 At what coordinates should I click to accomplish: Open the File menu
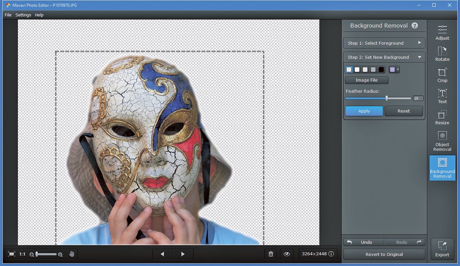click(8, 15)
